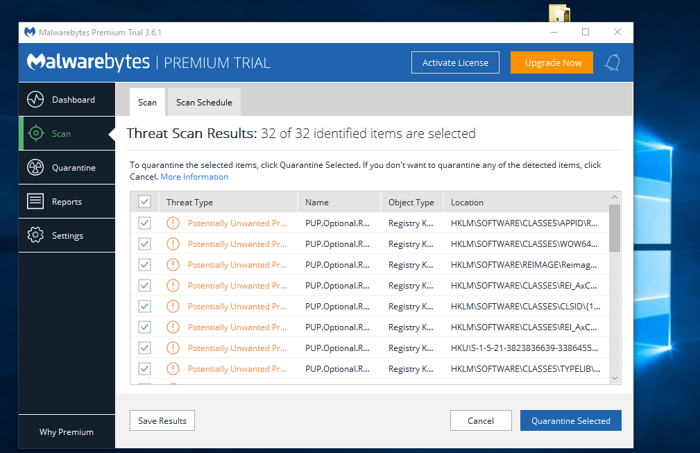Click the Settings gear icon
This screenshot has height=453, width=700.
click(x=35, y=235)
